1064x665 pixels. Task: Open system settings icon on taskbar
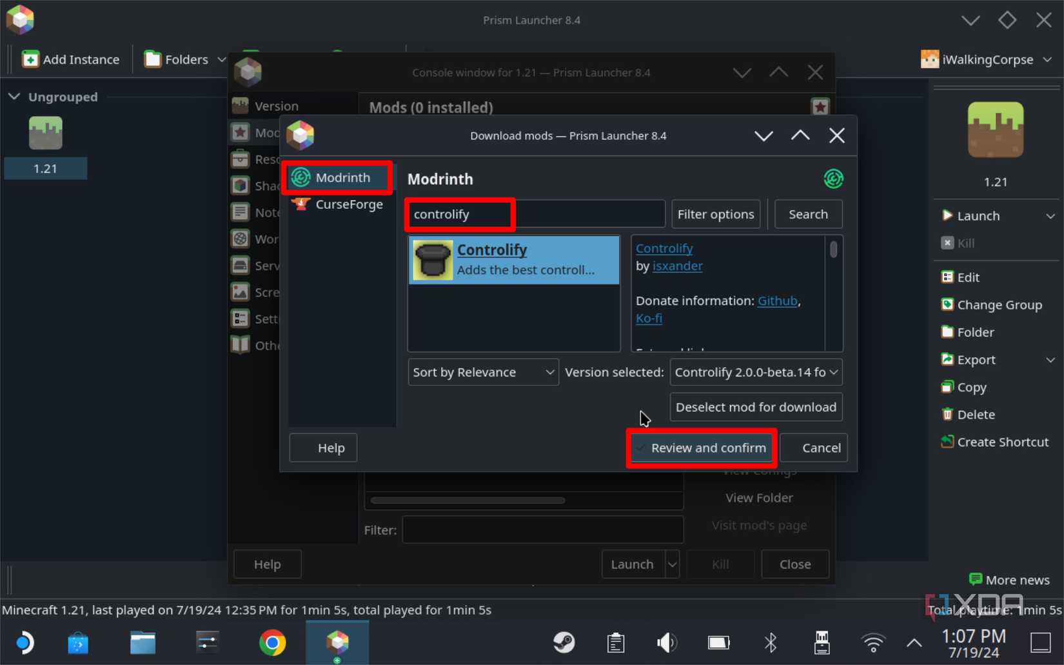[208, 642]
